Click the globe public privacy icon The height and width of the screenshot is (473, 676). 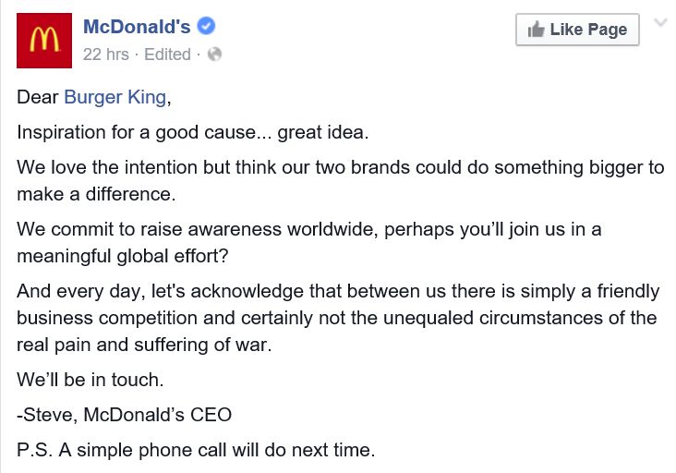pyautogui.click(x=215, y=55)
